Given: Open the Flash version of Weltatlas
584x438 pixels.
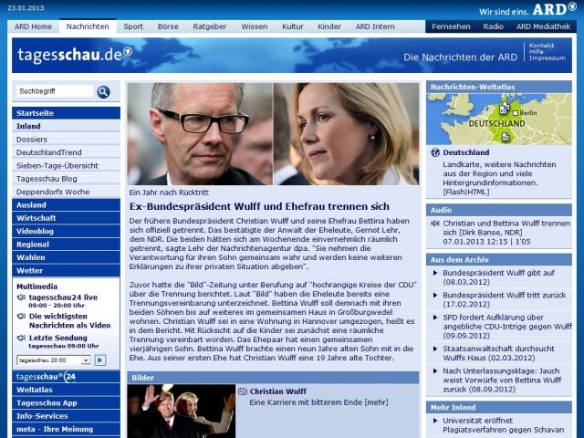Looking at the screenshot, I should point(454,192).
